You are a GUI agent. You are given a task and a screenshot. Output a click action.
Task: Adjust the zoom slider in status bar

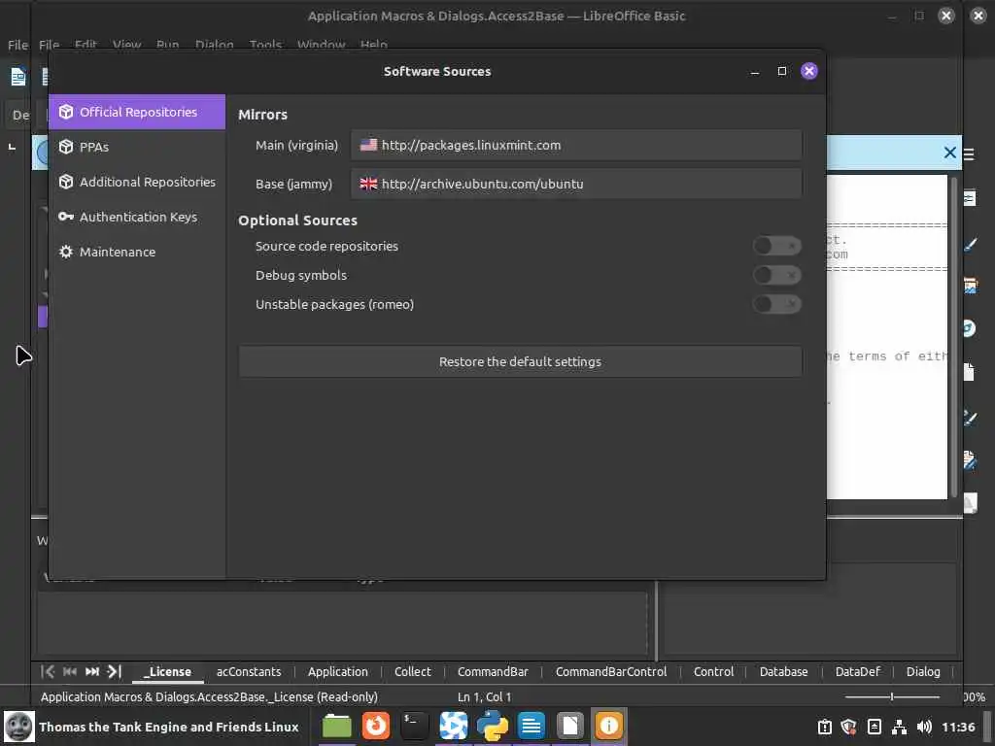pyautogui.click(x=892, y=696)
